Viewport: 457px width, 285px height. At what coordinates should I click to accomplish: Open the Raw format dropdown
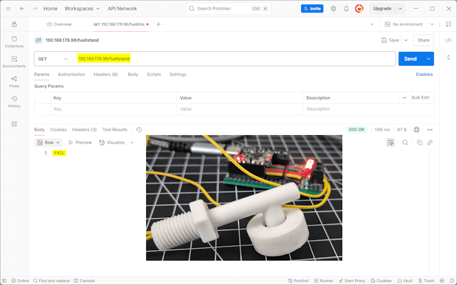(49, 142)
